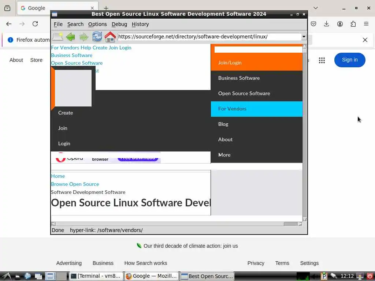The width and height of the screenshot is (375, 281).
Task: Open the taskbar start menu bird icon
Action: 7,276
